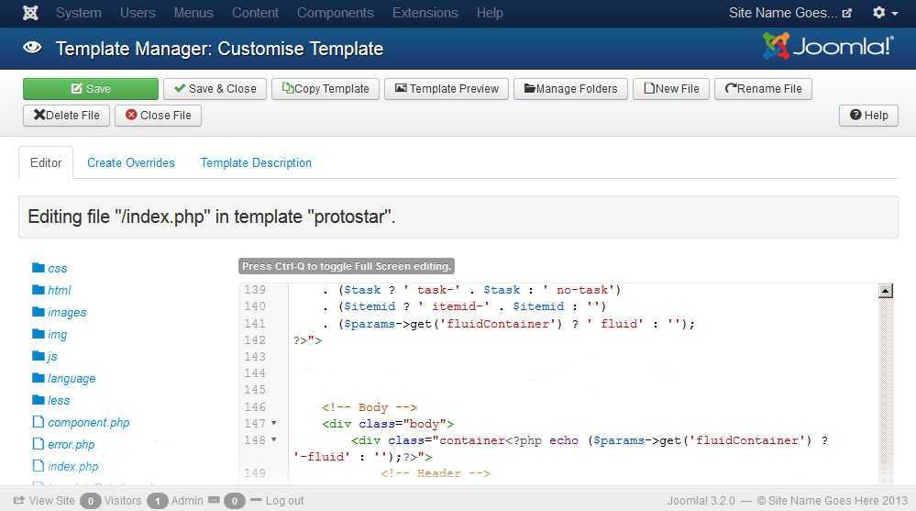
Task: Click Copy Template button
Action: (x=326, y=89)
